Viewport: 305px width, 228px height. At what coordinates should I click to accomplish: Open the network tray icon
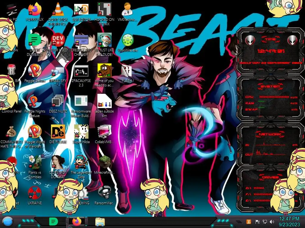pos(265,222)
